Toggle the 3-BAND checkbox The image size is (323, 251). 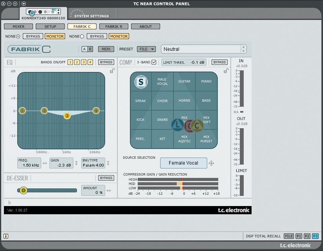[154, 62]
